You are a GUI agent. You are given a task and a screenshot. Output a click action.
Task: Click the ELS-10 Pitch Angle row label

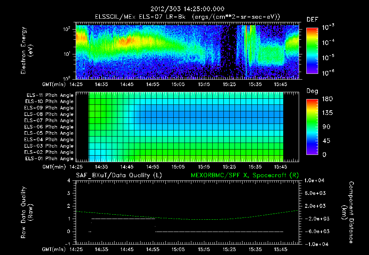[x=49, y=102]
